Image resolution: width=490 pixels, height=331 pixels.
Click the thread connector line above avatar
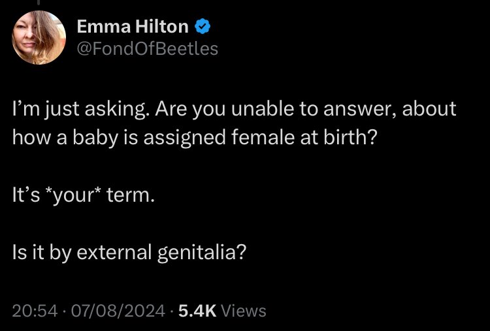coord(39,2)
